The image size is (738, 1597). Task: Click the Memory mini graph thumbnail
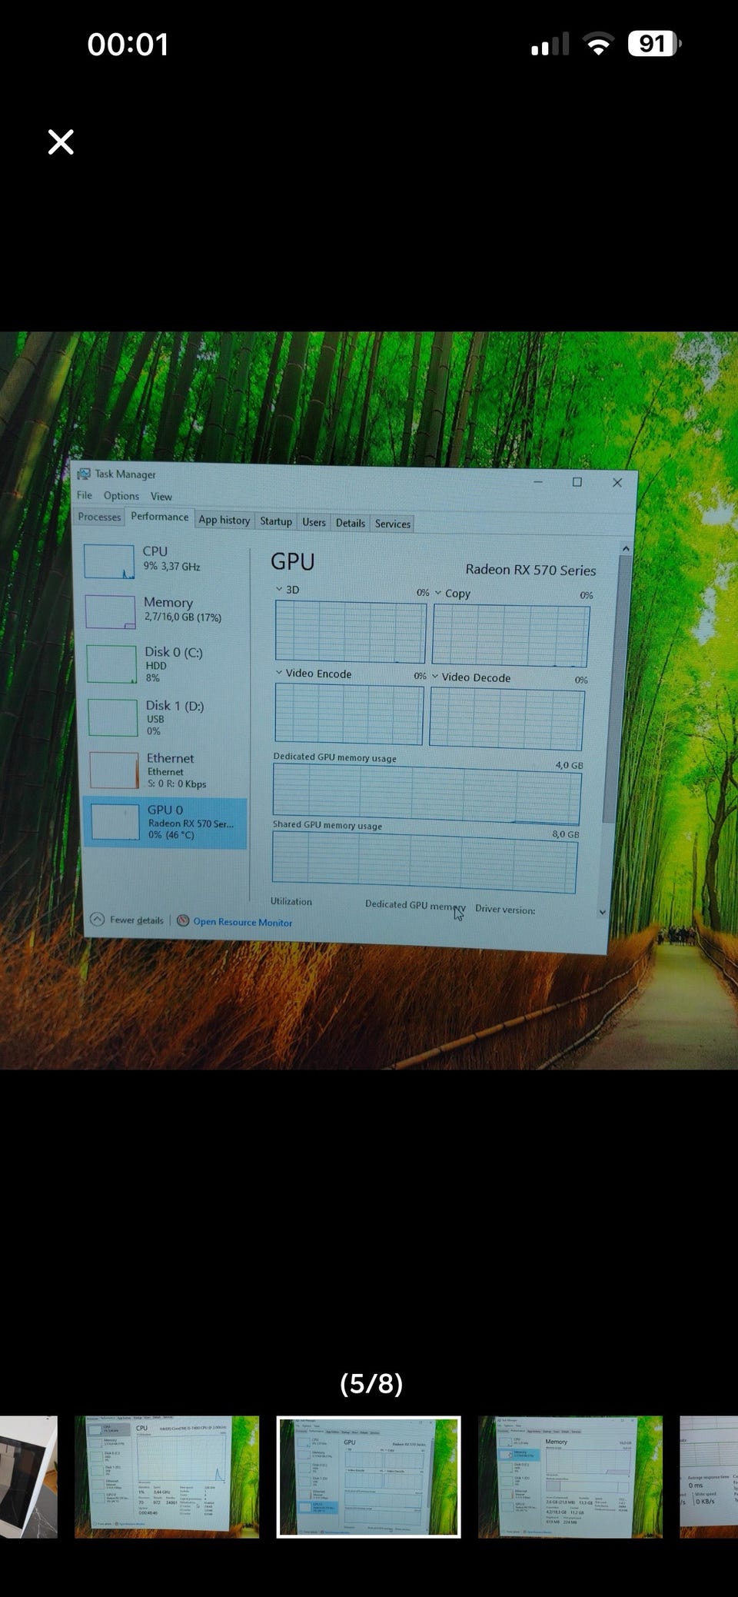(111, 612)
